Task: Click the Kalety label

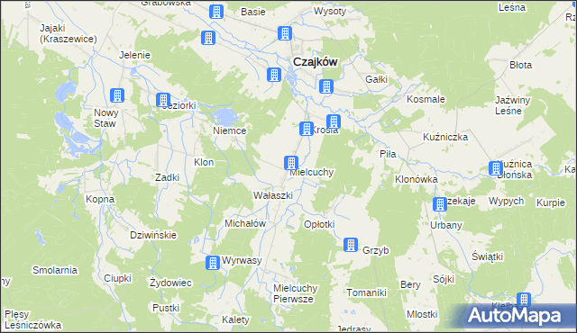Action: click(x=235, y=319)
